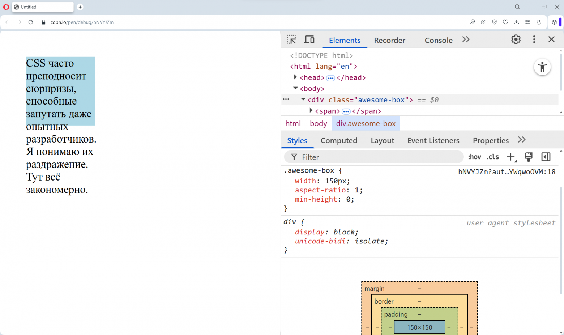Open the customize DevTools three-dot menu
This screenshot has width=564, height=335.
pyautogui.click(x=534, y=39)
